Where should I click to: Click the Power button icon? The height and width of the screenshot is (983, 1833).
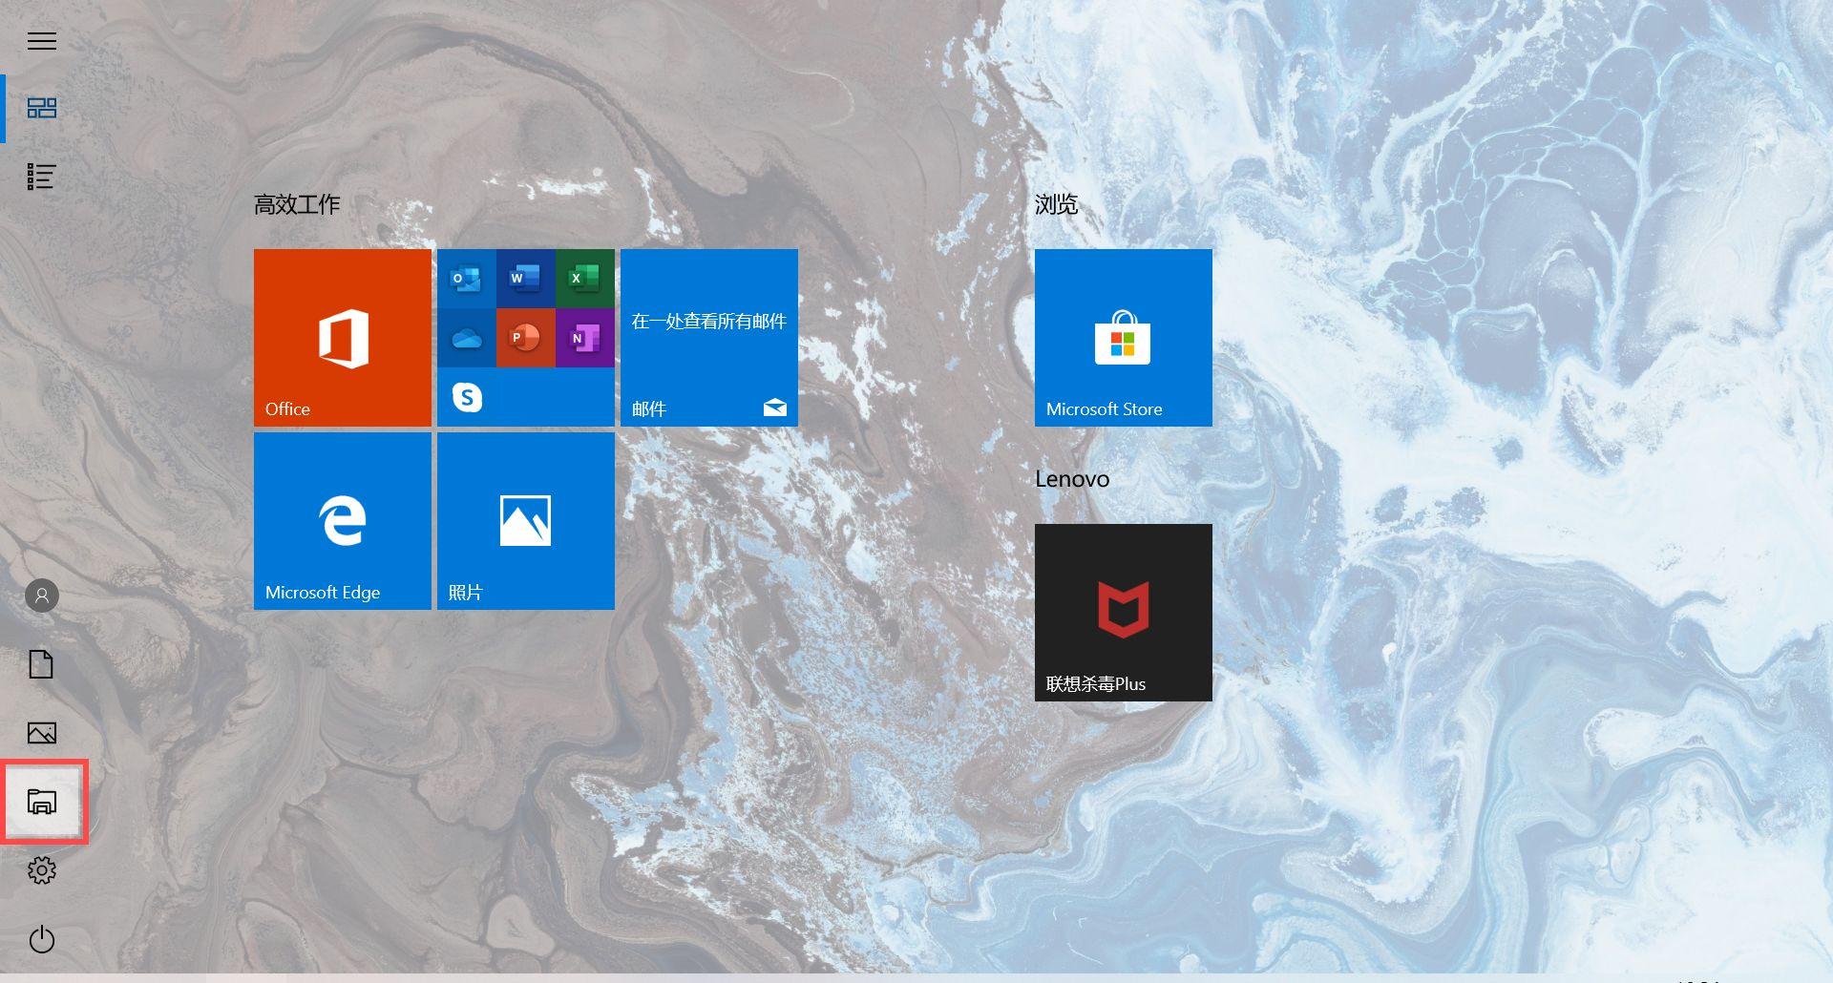[x=41, y=939]
